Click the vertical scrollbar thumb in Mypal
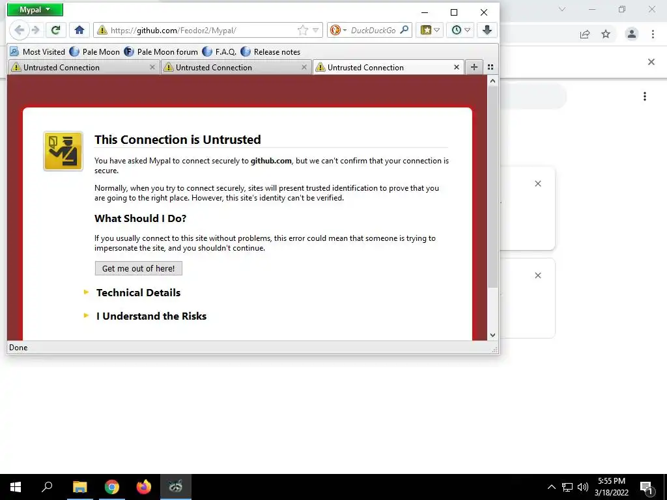Screen dimensions: 667x500 tap(492, 187)
